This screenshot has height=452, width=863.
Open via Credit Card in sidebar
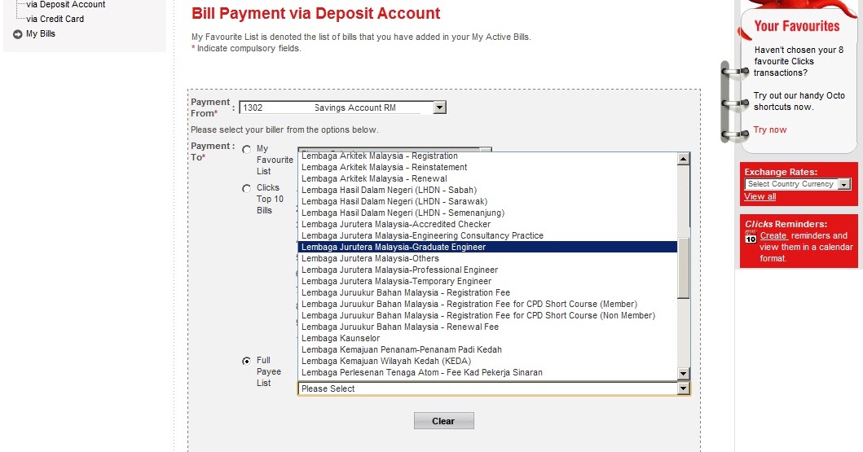pyautogui.click(x=55, y=19)
